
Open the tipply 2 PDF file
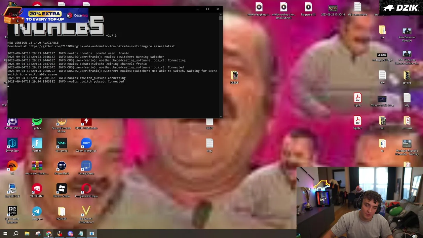point(358,122)
